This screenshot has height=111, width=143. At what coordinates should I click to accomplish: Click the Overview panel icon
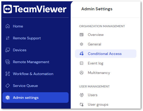pos(82,35)
